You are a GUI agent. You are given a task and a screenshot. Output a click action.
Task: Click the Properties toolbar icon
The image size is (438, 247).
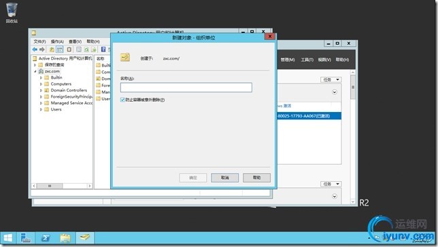[x=79, y=50]
